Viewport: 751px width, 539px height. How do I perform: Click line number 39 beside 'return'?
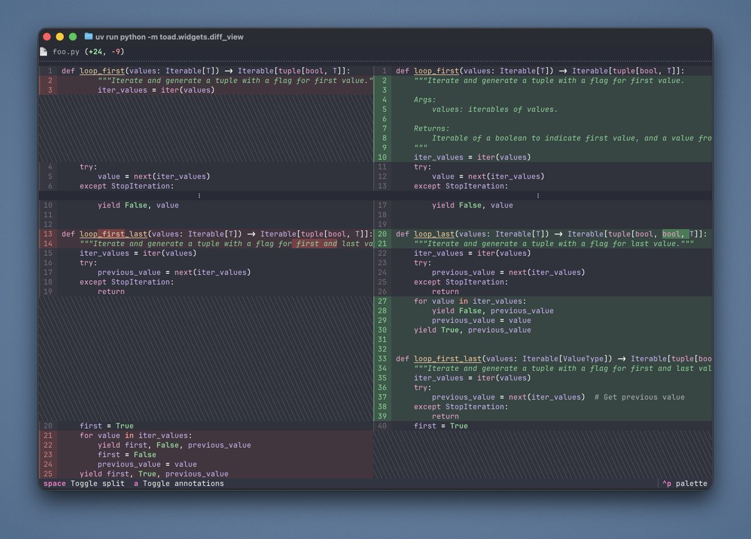[x=382, y=416]
